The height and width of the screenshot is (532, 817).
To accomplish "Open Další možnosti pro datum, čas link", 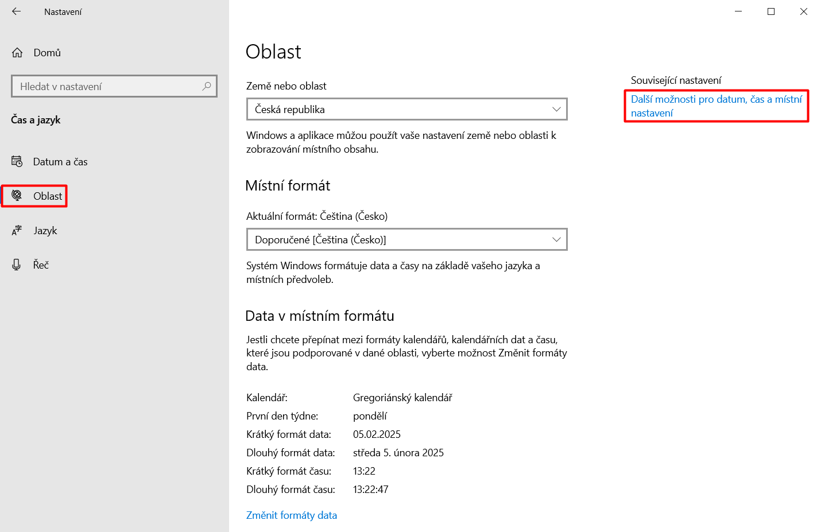I will 717,106.
